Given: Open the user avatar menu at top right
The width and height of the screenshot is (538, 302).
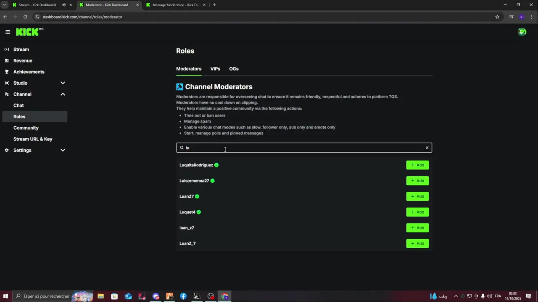Looking at the screenshot, I should click(x=522, y=32).
